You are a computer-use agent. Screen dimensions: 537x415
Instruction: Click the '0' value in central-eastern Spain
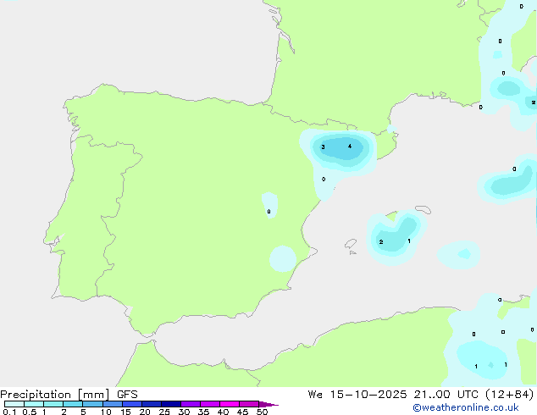(x=268, y=212)
